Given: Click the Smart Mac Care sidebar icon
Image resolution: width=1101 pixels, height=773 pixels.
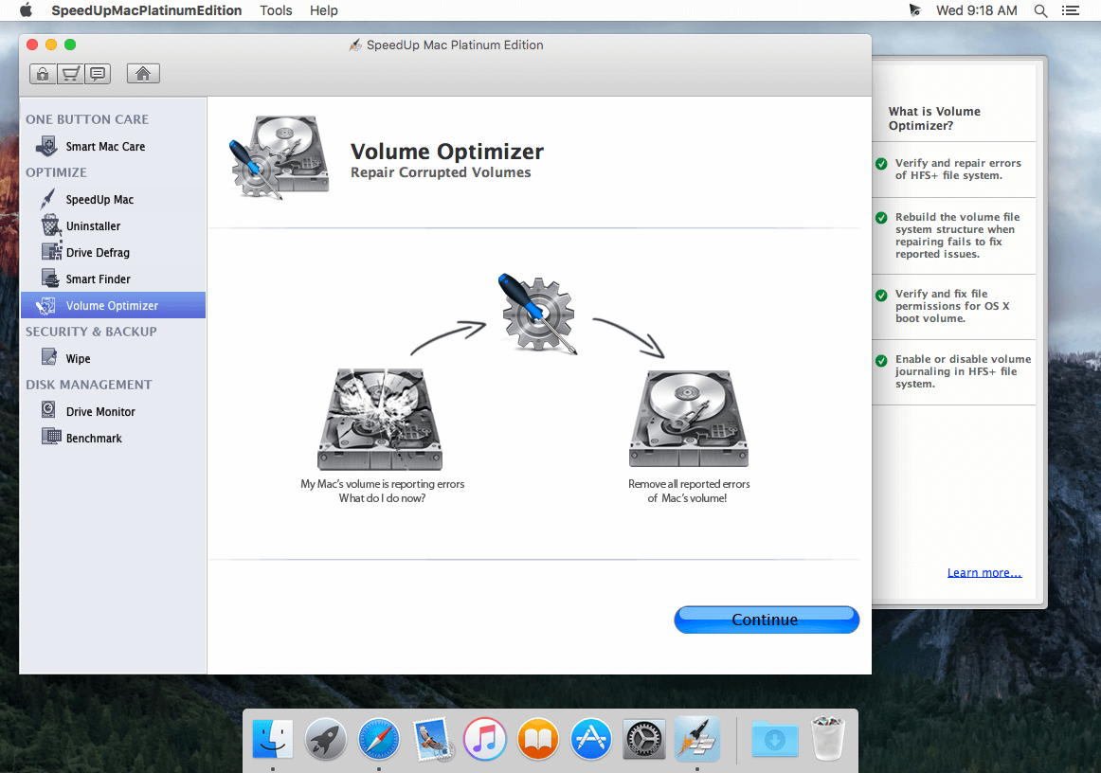Looking at the screenshot, I should point(47,147).
